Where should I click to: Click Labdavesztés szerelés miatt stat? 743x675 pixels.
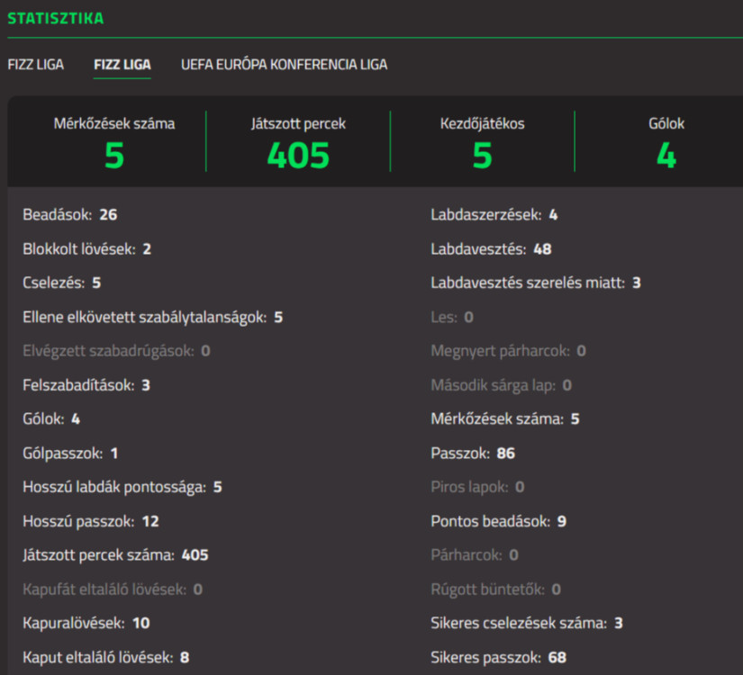535,283
